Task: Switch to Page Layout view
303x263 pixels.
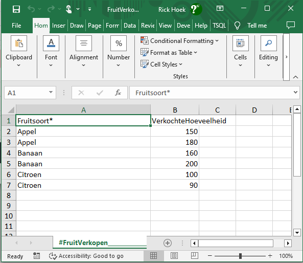Action: pos(174,256)
